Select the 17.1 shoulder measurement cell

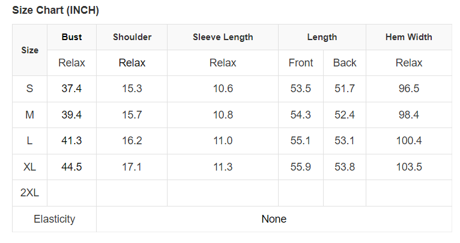click(x=132, y=167)
